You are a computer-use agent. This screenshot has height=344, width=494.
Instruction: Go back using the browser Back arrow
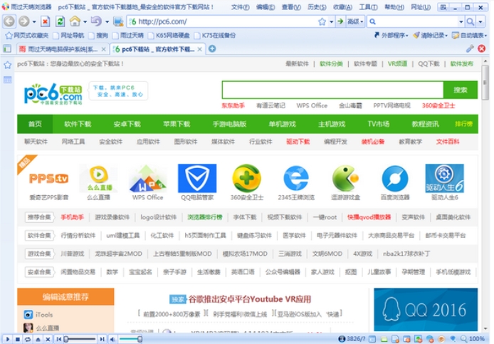tap(9, 21)
